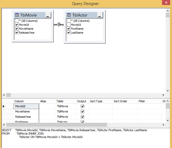
Task: Check All Columns in TblMovie
Action: point(17,21)
